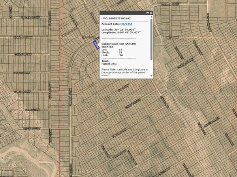Image resolution: width=237 pixels, height=177 pixels.
Task: Click the Lot 18 row
Action: pos(112,50)
